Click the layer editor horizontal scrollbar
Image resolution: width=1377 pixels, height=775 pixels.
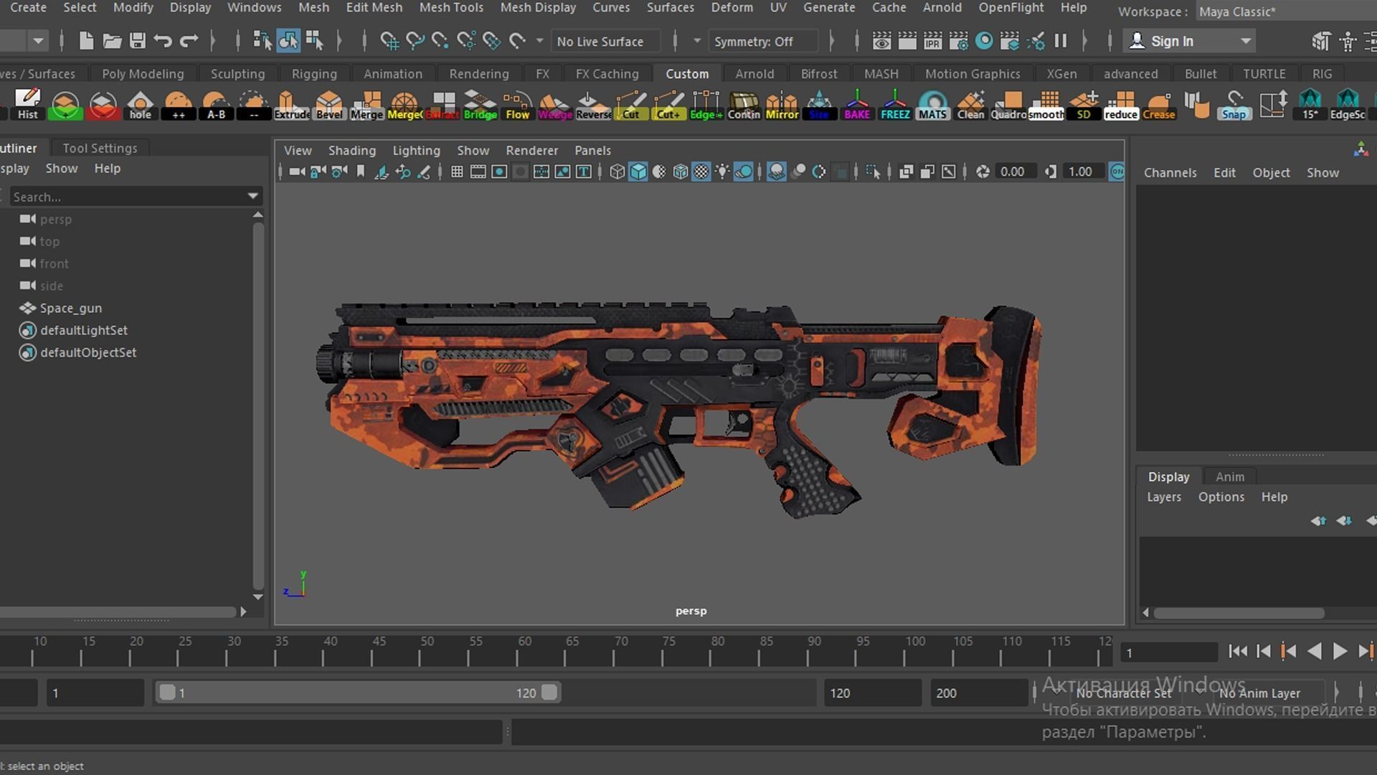pos(1239,613)
